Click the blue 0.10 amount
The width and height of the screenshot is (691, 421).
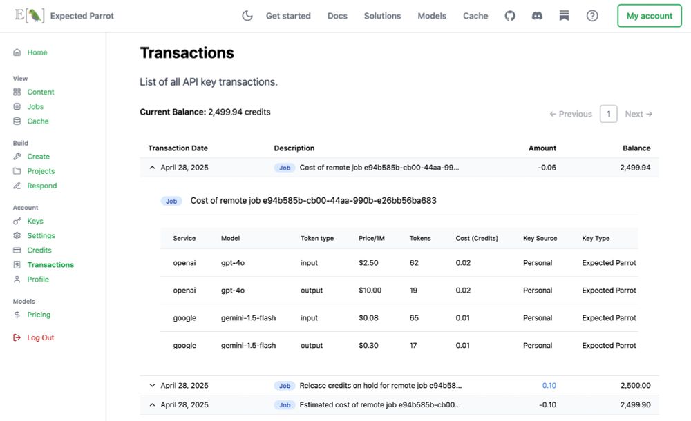point(549,385)
